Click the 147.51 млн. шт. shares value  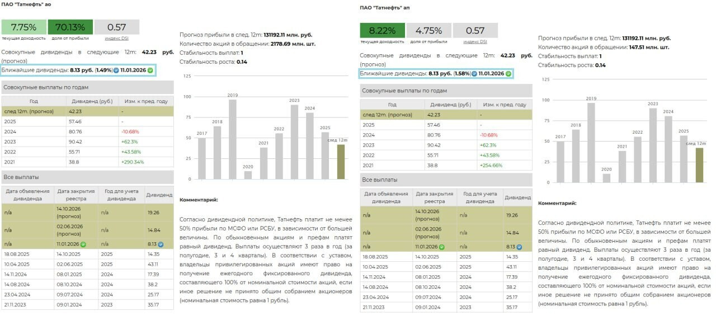649,47
